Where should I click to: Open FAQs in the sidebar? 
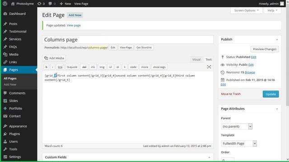[x=13, y=47]
